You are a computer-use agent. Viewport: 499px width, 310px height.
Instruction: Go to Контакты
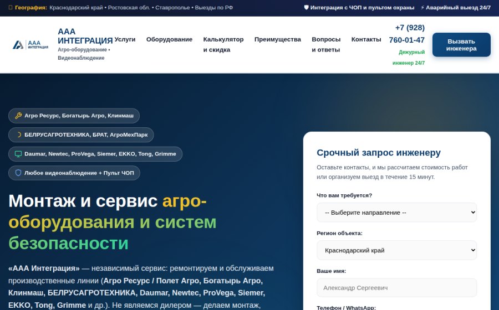click(366, 39)
